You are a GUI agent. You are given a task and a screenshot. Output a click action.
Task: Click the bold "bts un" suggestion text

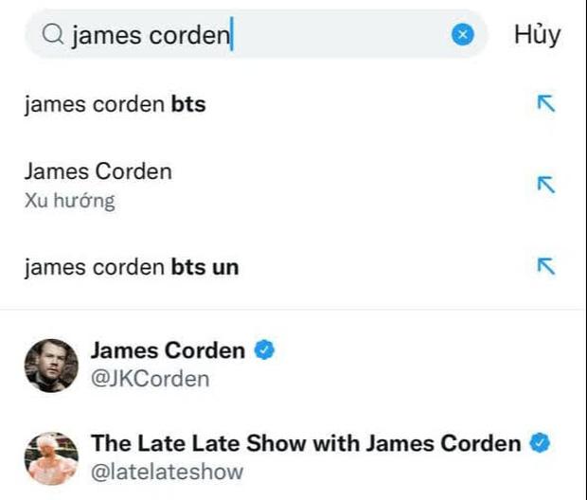[x=205, y=267]
